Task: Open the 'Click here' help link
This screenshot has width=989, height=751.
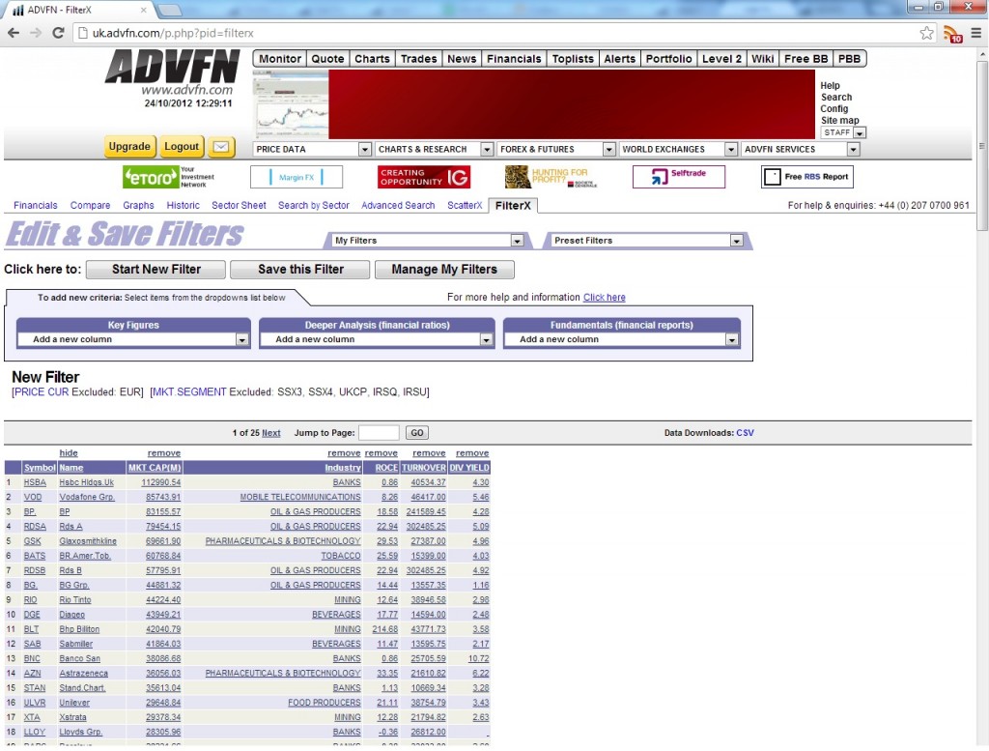Action: 605,298
